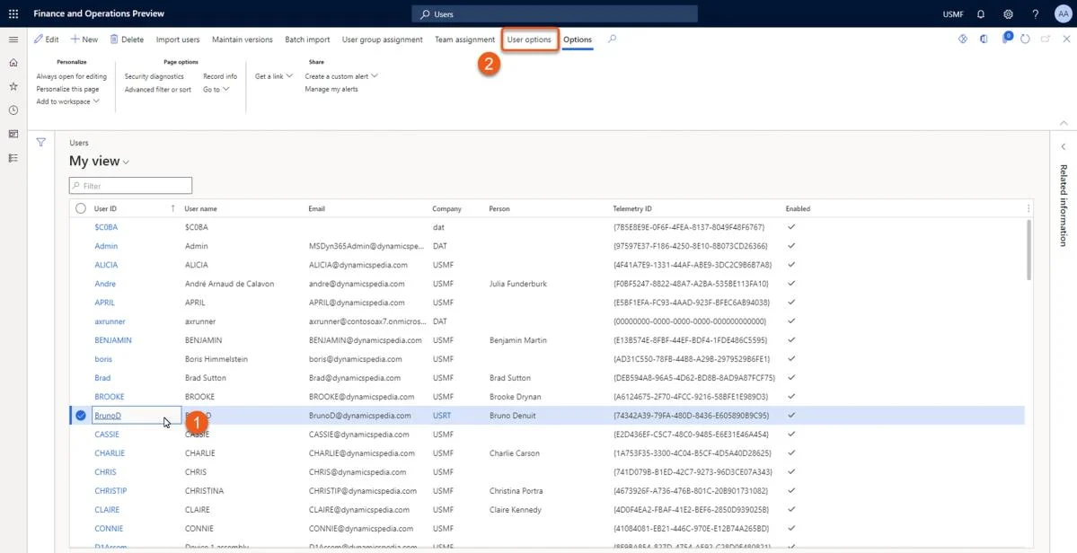Go to Home in left sidebar
The width and height of the screenshot is (1077, 553).
13,63
